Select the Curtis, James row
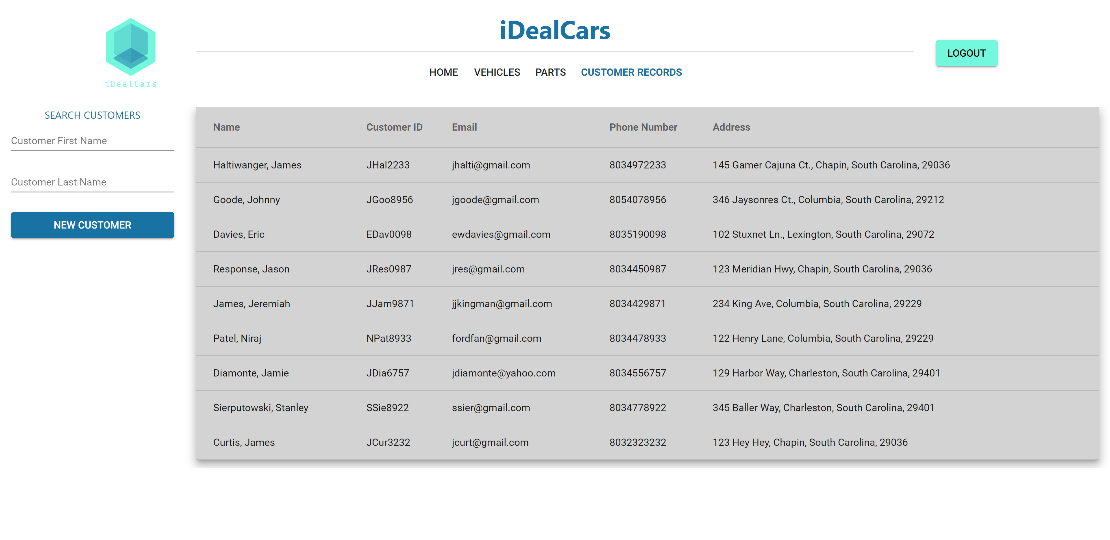The width and height of the screenshot is (1110, 540). point(647,442)
